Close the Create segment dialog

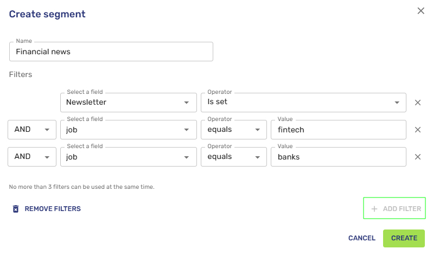point(421,11)
